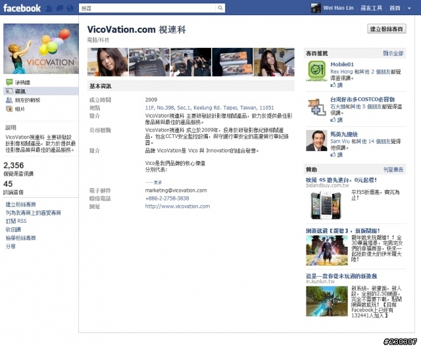Click 顯示全部 in recommended pages
This screenshot has width=421, height=347.
tap(393, 53)
